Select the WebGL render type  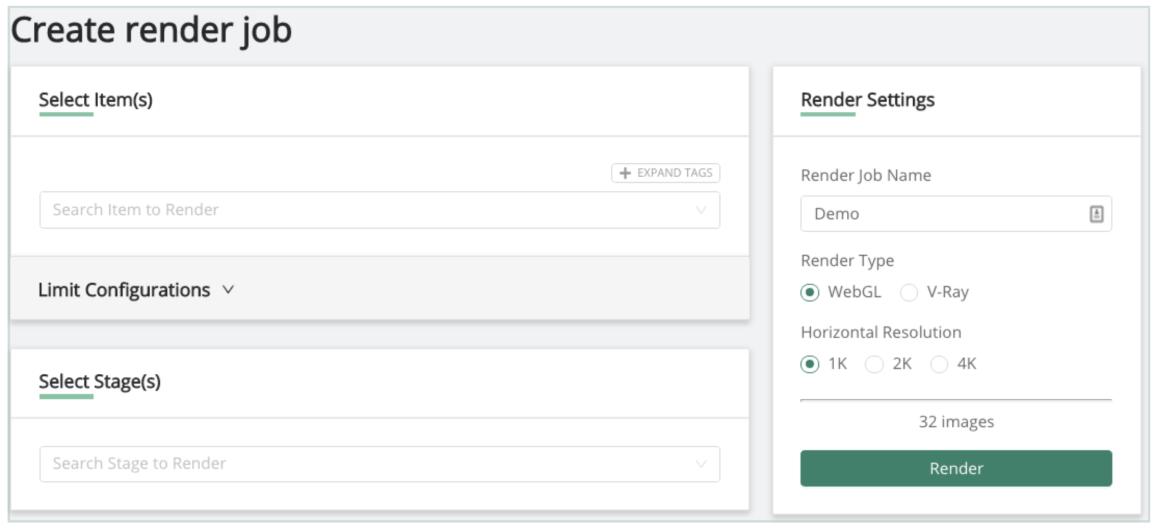click(x=810, y=292)
